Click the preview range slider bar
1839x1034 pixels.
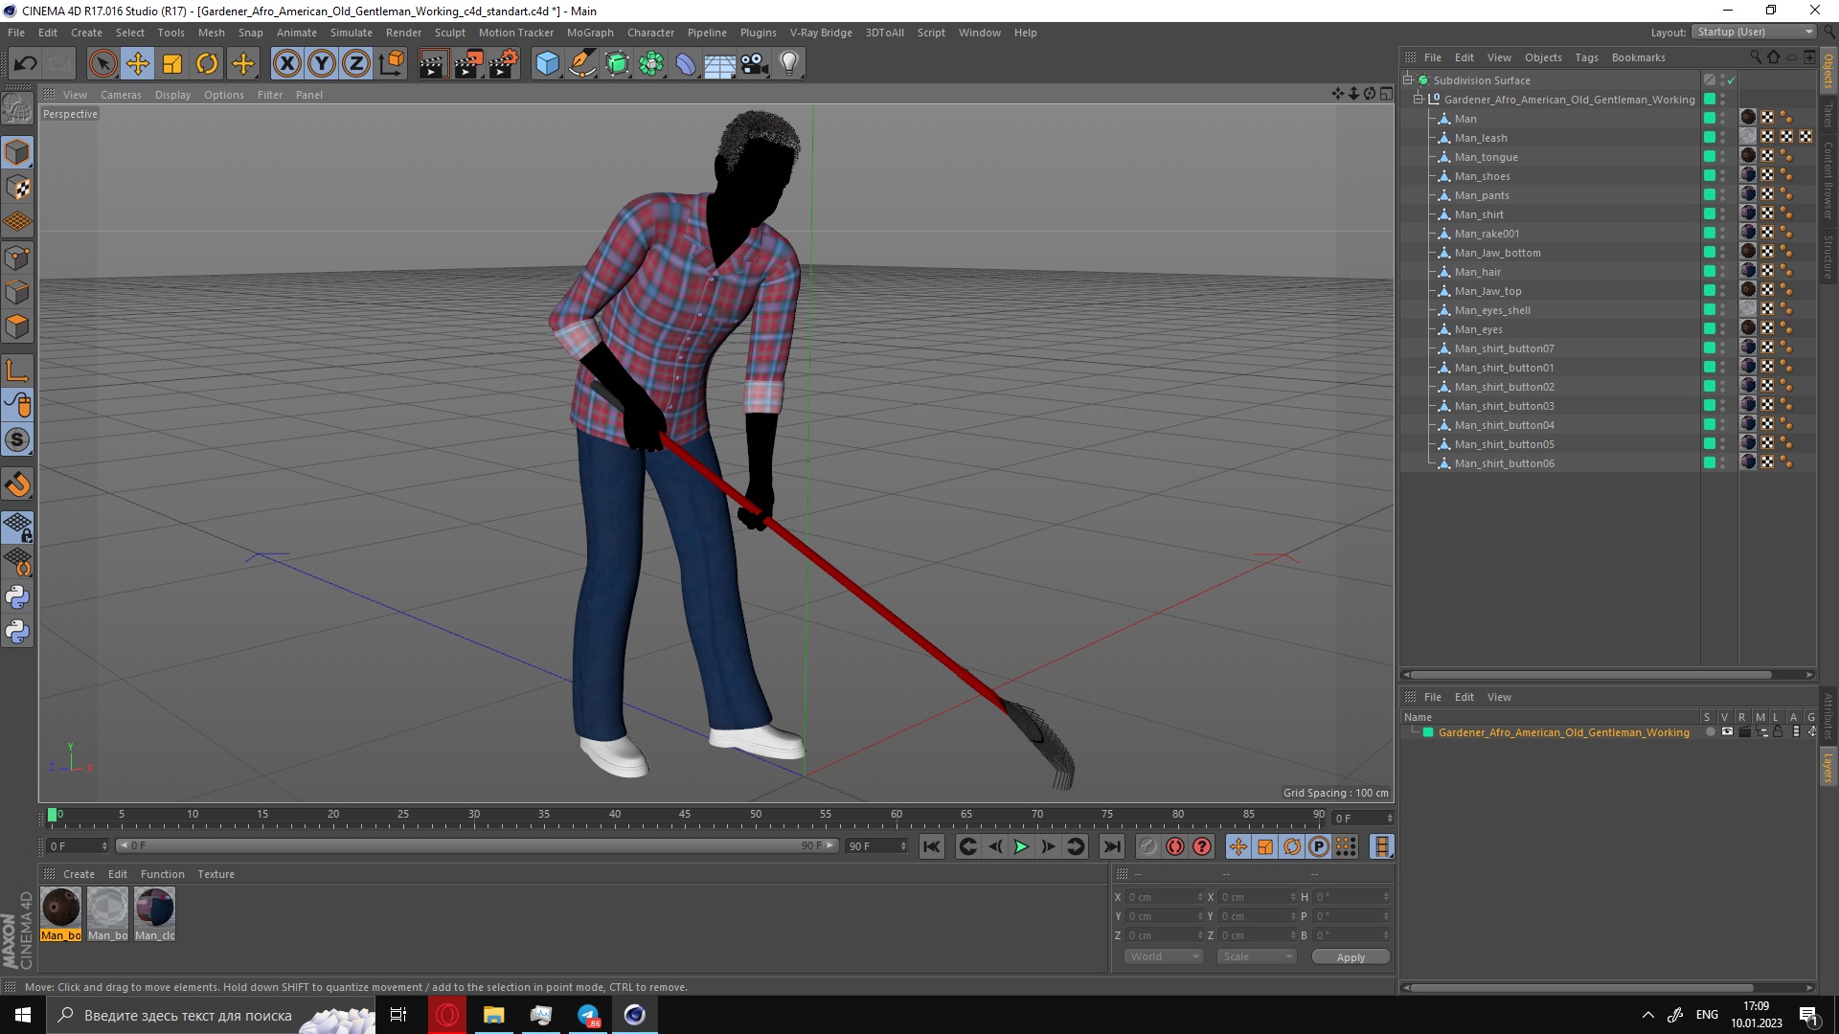[x=476, y=845]
